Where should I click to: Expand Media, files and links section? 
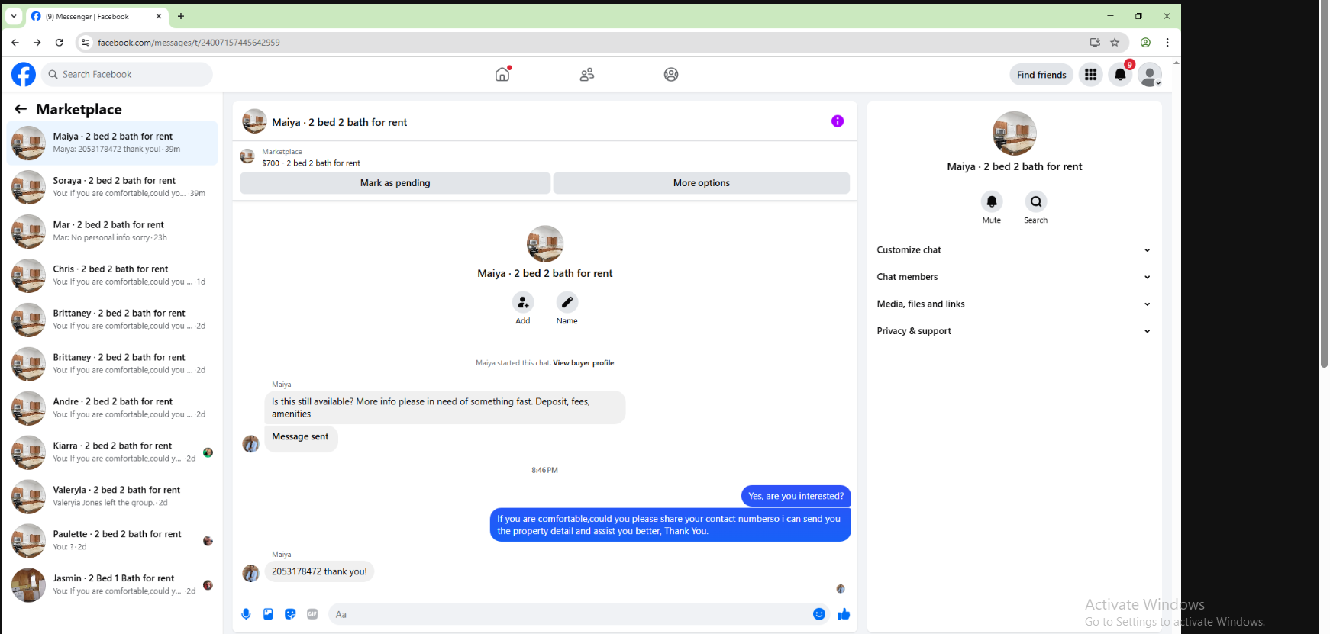click(1014, 304)
